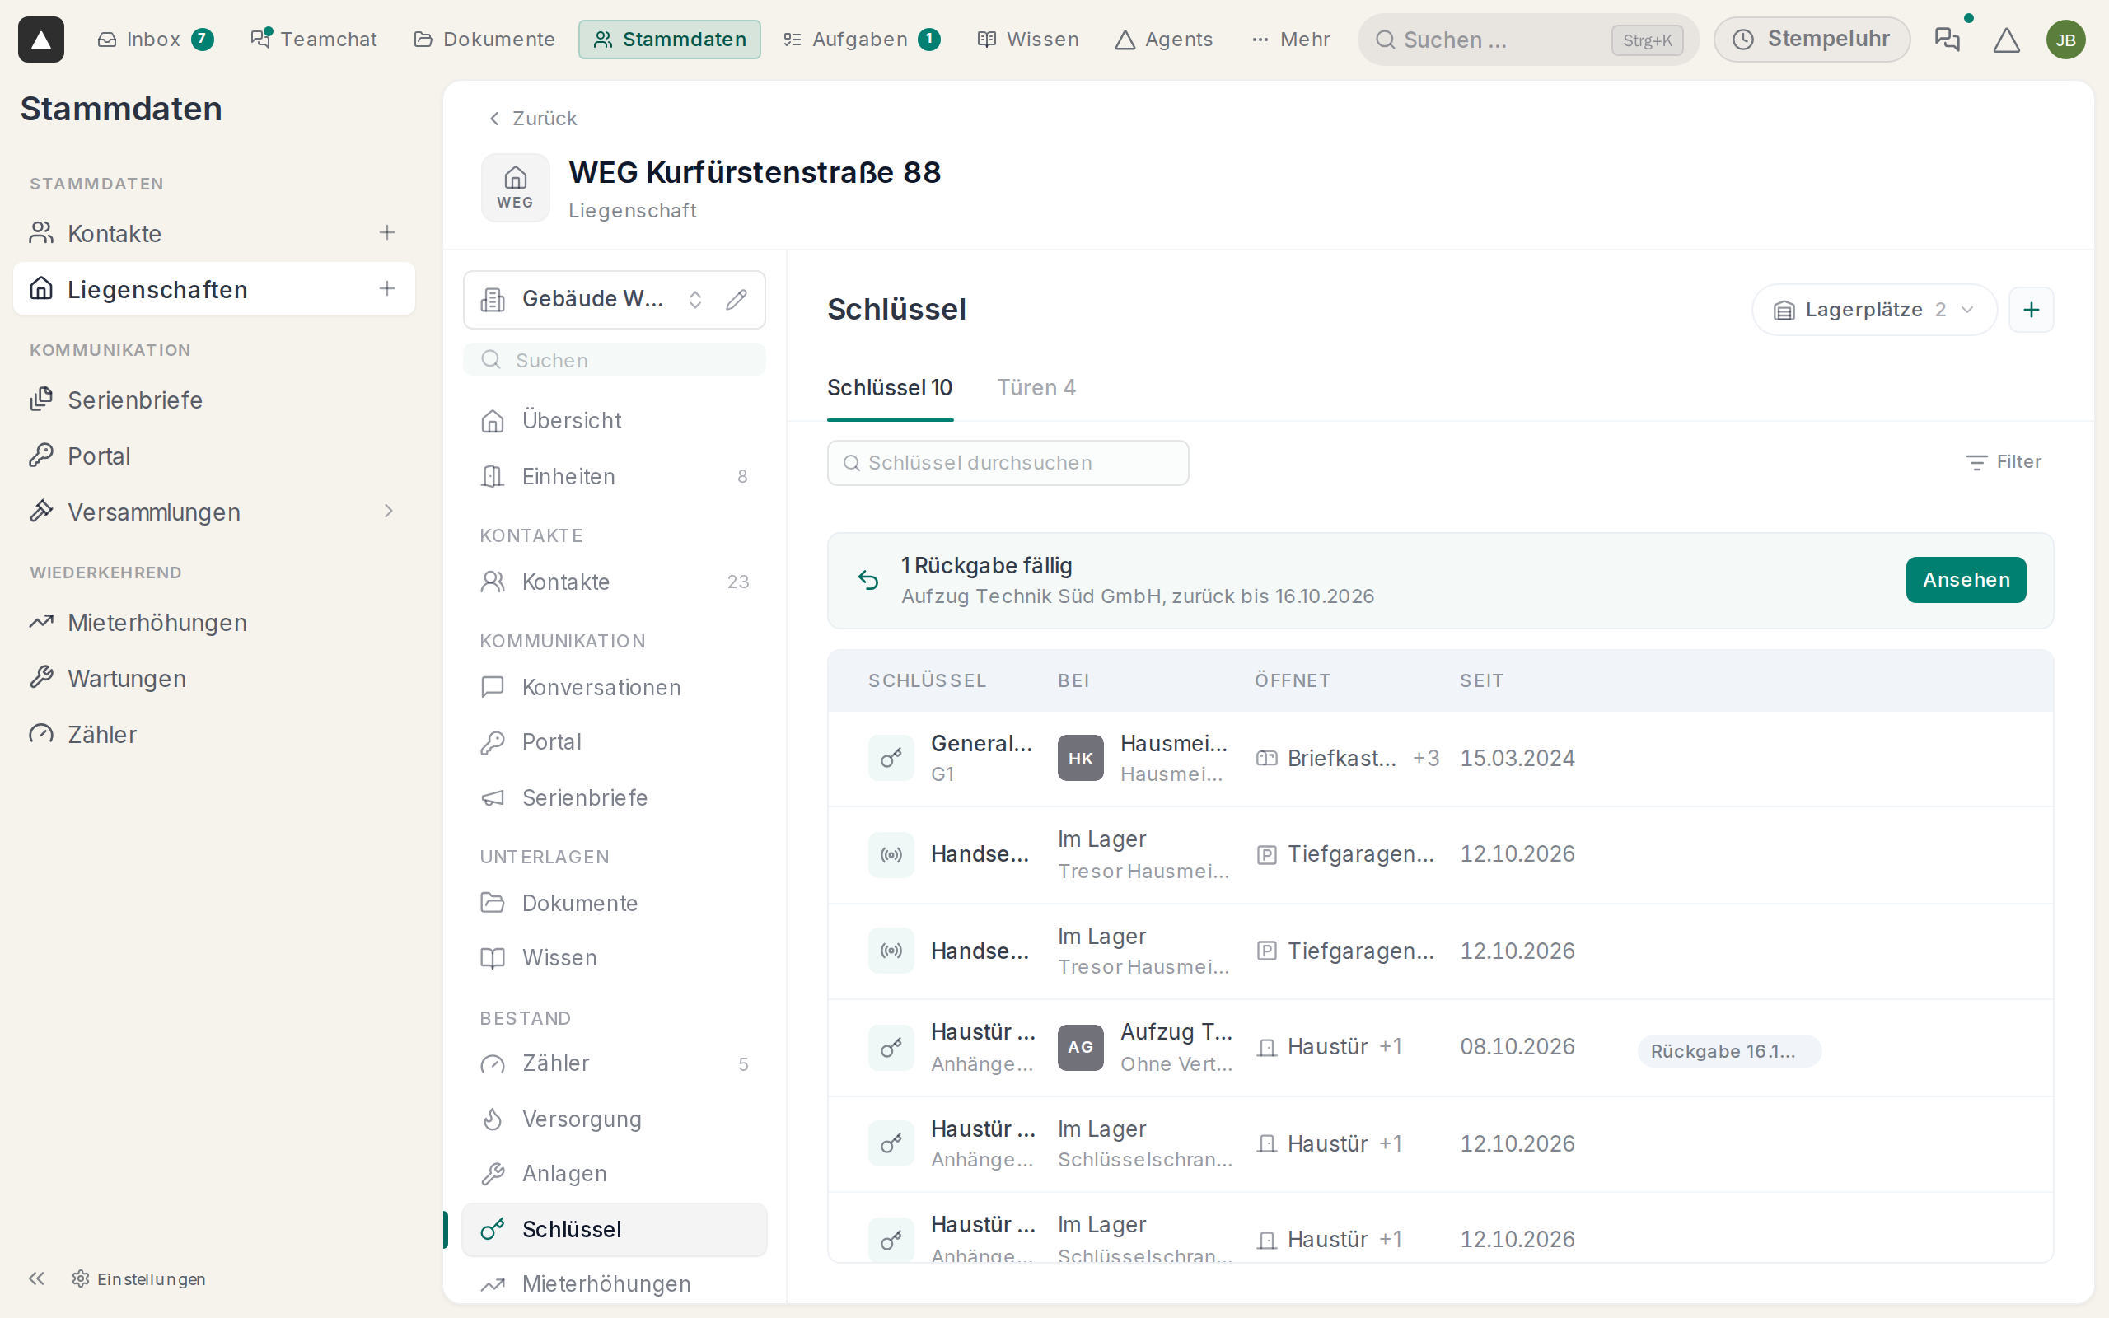Open the JB user avatar menu
Viewport: 2109px width, 1318px height.
point(2065,40)
